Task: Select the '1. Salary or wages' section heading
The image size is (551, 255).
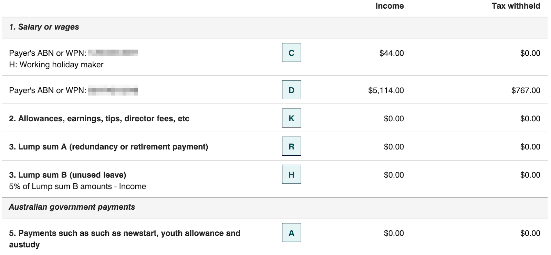Action: (44, 27)
